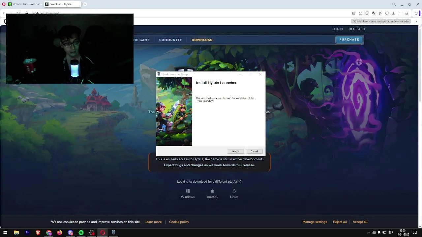Image resolution: width=422 pixels, height=237 pixels.
Task: Open a new browser tab
Action: 85,4
